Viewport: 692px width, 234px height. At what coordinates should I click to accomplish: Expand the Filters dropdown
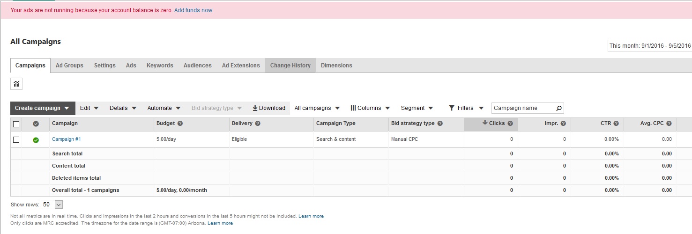point(466,108)
